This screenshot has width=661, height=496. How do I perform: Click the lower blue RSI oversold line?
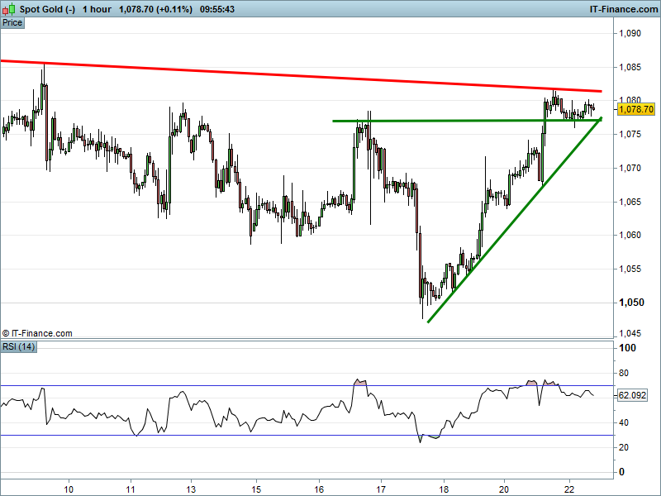point(248,435)
